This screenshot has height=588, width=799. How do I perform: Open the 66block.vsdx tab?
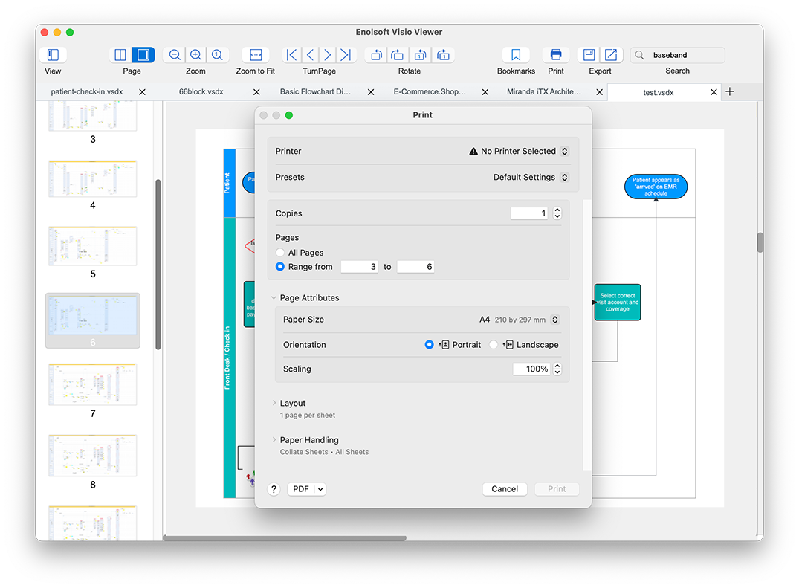click(201, 92)
